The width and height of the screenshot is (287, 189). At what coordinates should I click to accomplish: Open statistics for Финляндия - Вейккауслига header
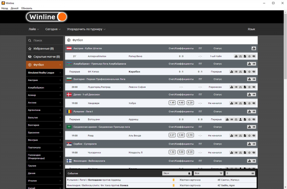pyautogui.click(x=249, y=161)
